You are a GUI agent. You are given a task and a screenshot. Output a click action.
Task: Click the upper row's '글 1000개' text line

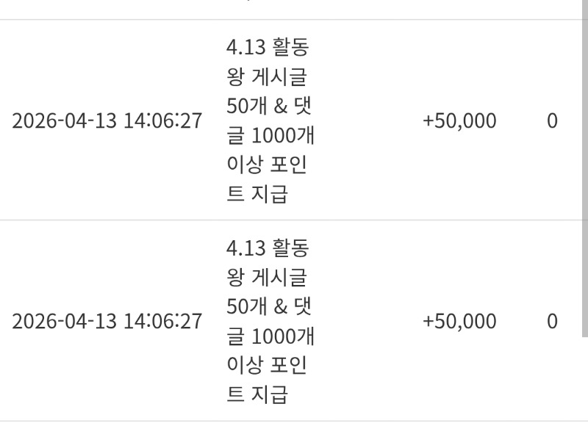click(x=270, y=135)
